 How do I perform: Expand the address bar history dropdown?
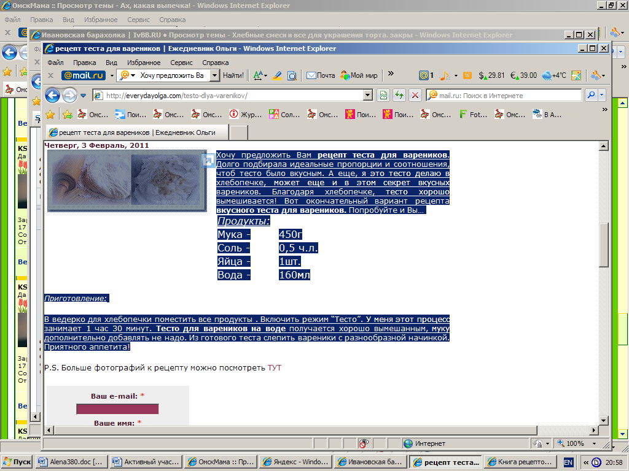click(x=368, y=95)
